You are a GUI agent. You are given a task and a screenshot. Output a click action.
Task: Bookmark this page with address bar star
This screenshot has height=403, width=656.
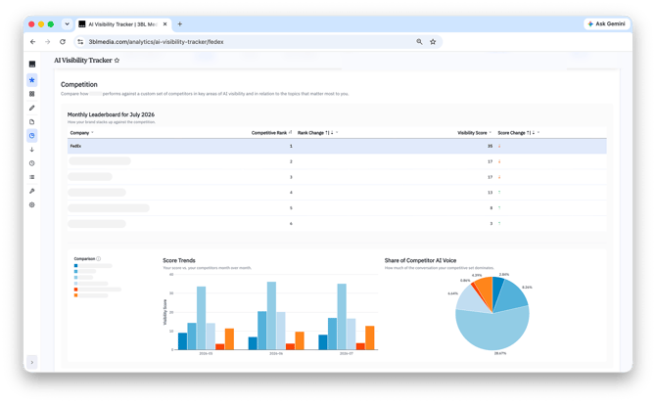[433, 42]
